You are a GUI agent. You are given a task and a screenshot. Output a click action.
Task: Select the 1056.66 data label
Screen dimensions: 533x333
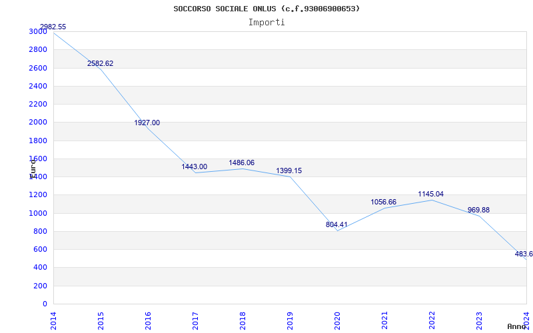383,202
